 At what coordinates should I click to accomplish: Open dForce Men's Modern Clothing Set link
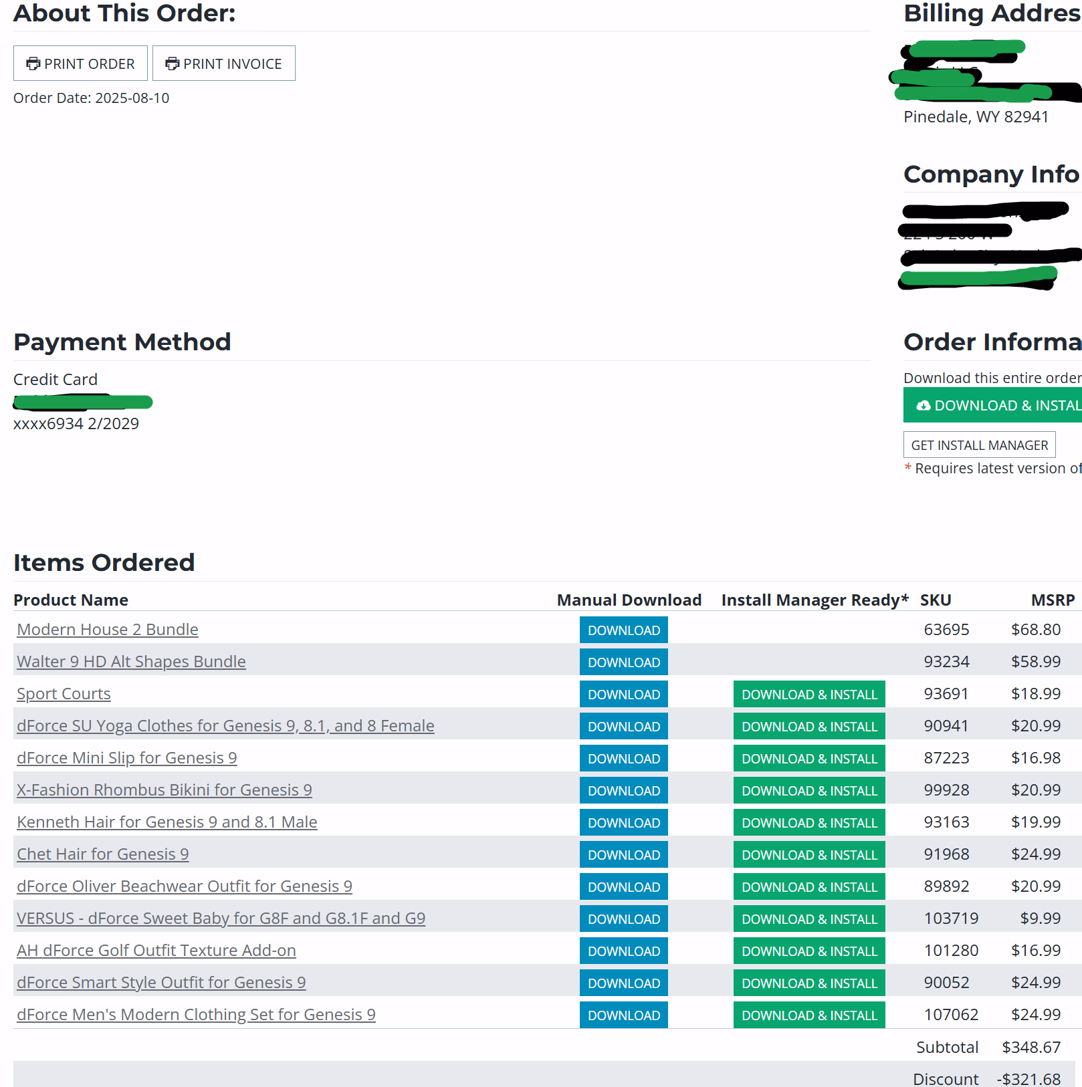(x=196, y=1015)
